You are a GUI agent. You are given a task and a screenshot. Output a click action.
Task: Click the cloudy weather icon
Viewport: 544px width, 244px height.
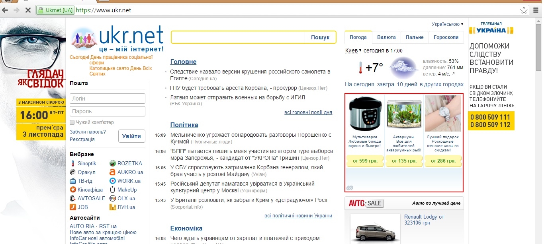tap(404, 68)
